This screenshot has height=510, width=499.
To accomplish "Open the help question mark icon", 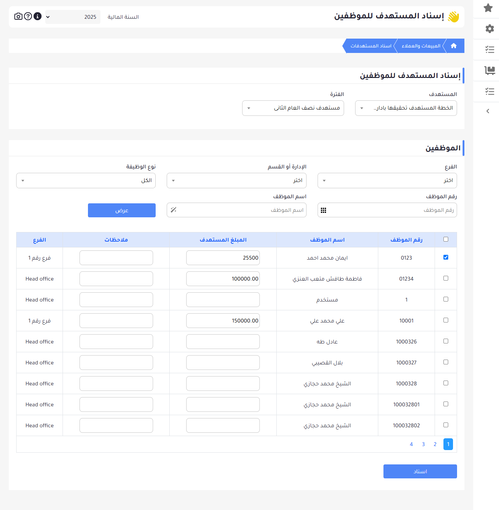I will point(28,16).
